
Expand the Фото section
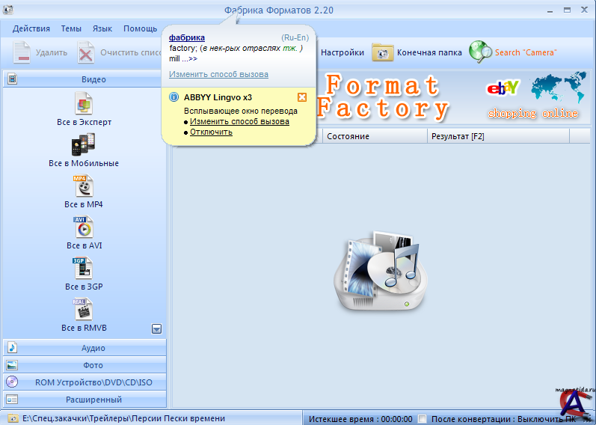(84, 365)
